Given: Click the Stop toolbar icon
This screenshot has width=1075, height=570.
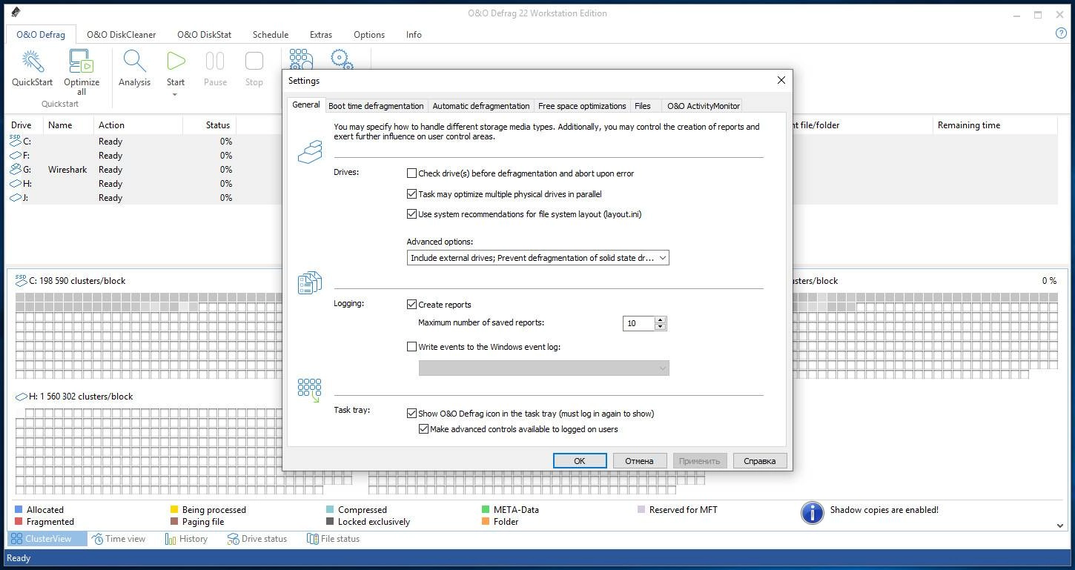Looking at the screenshot, I should [x=254, y=62].
